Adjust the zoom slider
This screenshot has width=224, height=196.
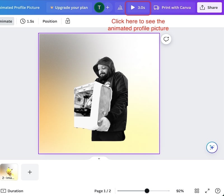pos(147,191)
